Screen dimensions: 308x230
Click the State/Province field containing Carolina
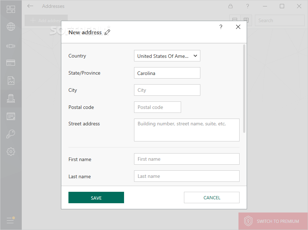167,73
